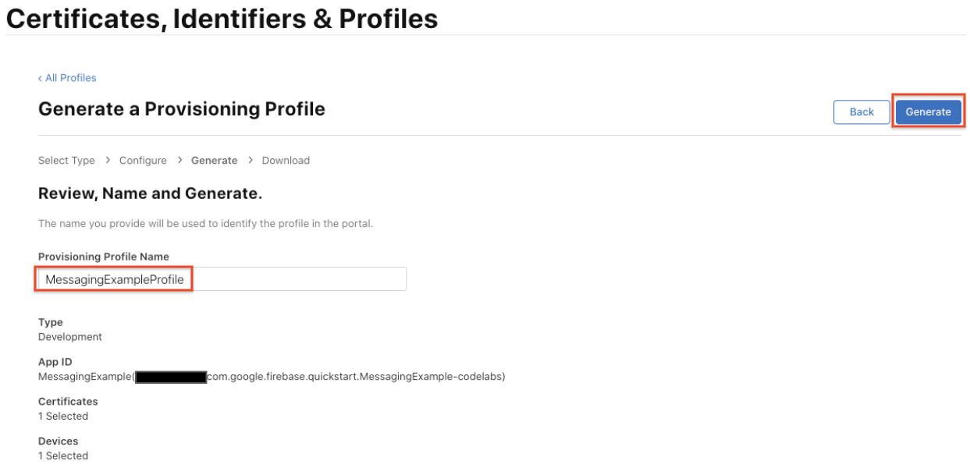Open the Configure breadcrumb step
The width and height of the screenshot is (970, 468).
143,161
